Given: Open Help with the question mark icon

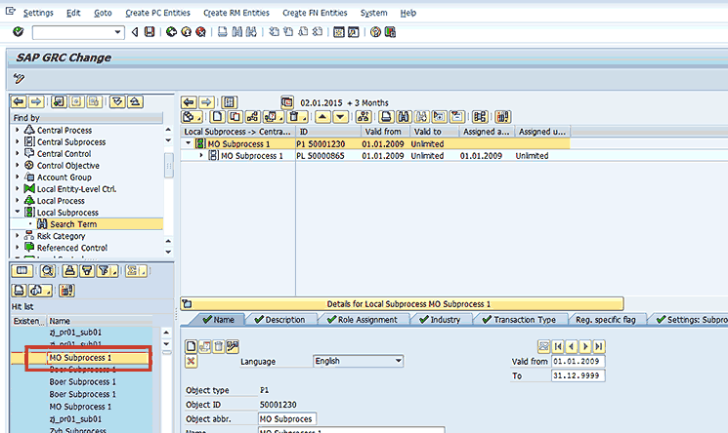Looking at the screenshot, I should click(375, 32).
